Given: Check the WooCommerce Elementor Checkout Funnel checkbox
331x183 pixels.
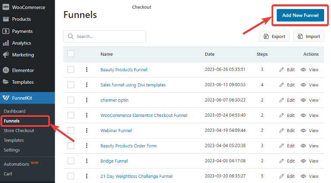Looking at the screenshot, I should (71, 115).
